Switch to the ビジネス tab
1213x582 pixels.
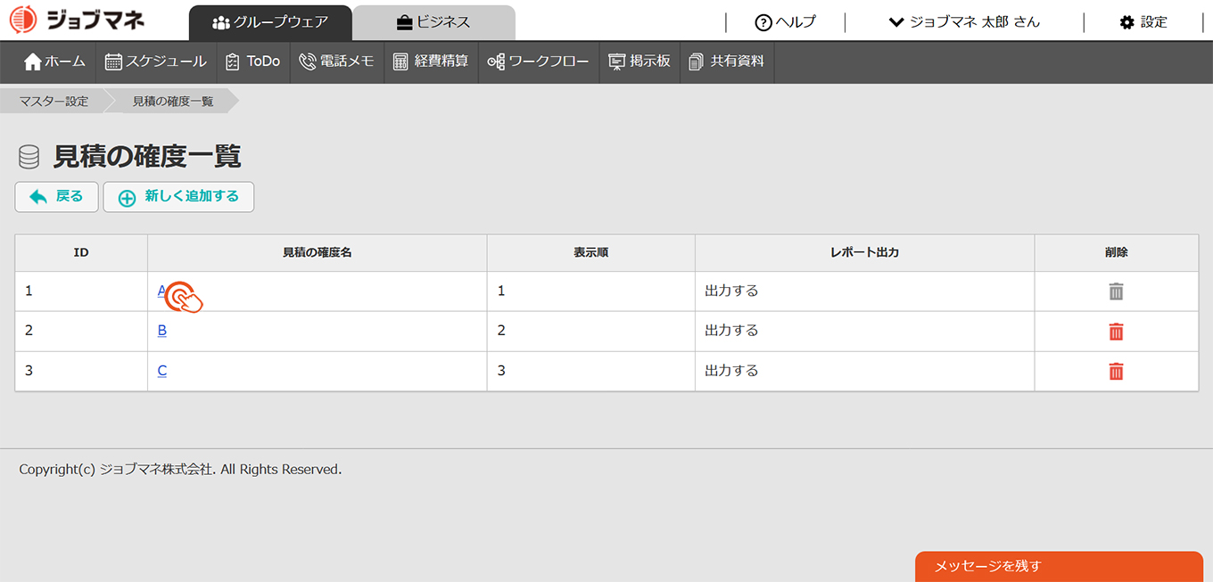(433, 22)
